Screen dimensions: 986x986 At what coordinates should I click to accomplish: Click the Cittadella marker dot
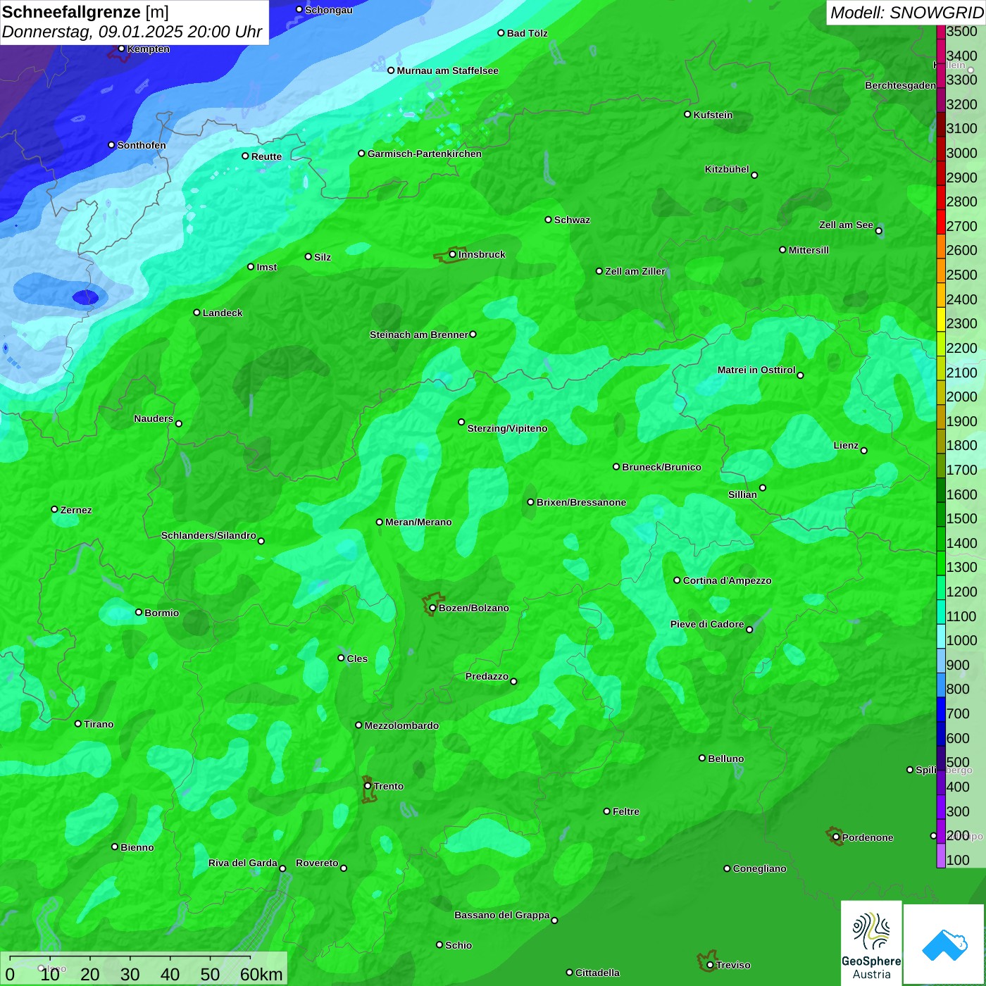pyautogui.click(x=570, y=973)
